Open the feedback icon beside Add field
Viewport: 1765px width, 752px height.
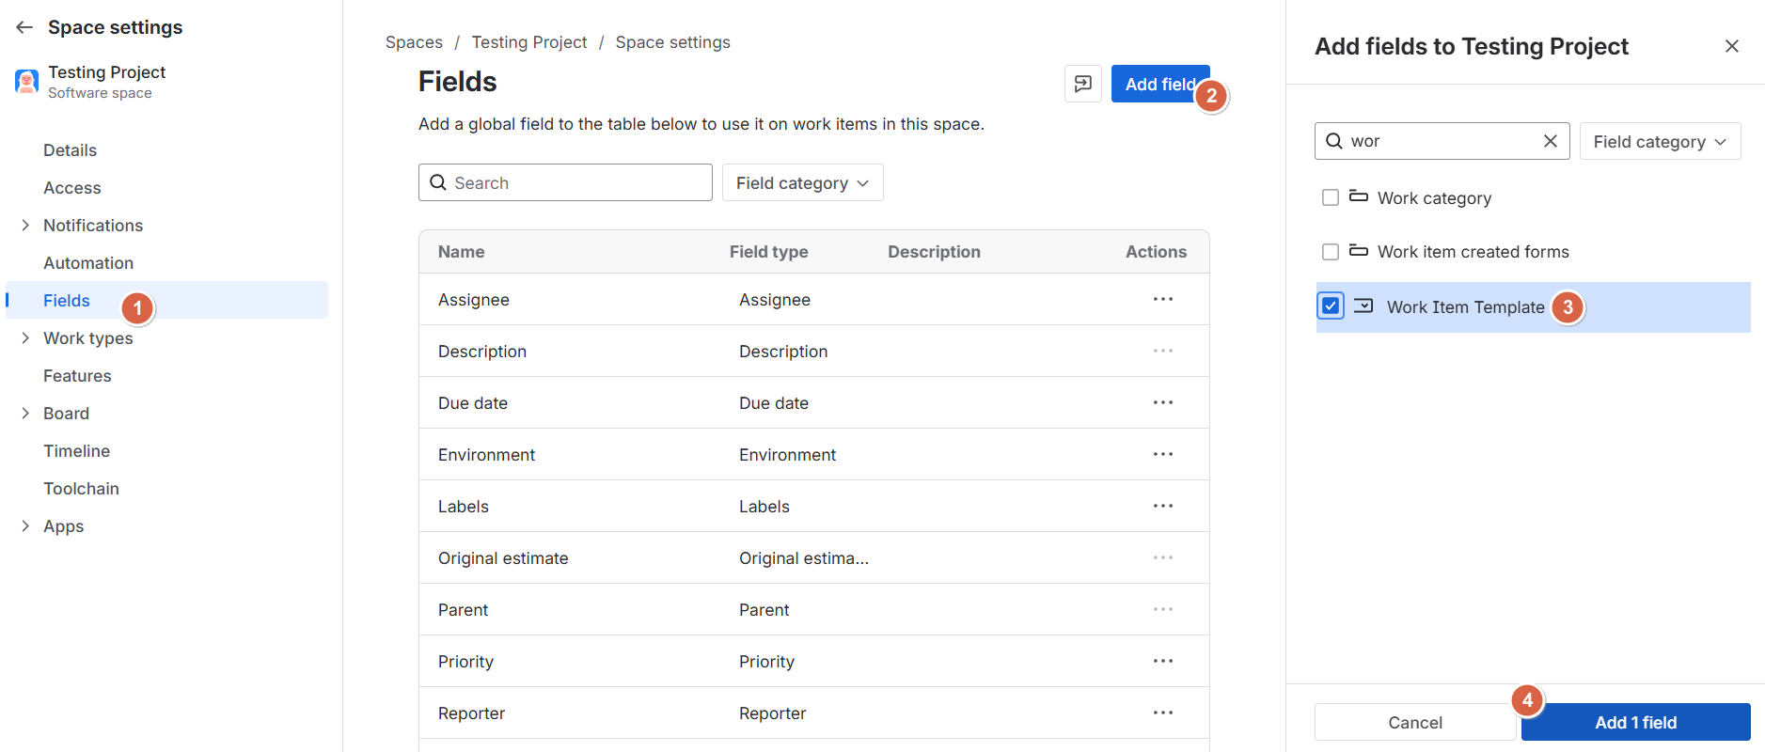1083,84
